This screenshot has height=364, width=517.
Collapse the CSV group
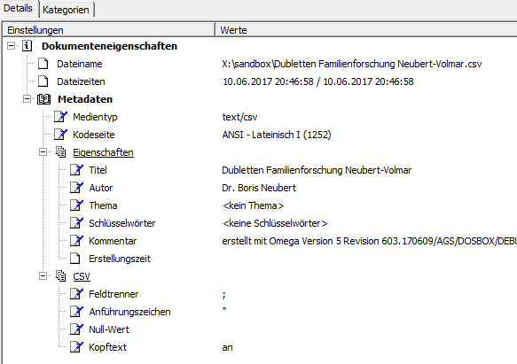(43, 276)
